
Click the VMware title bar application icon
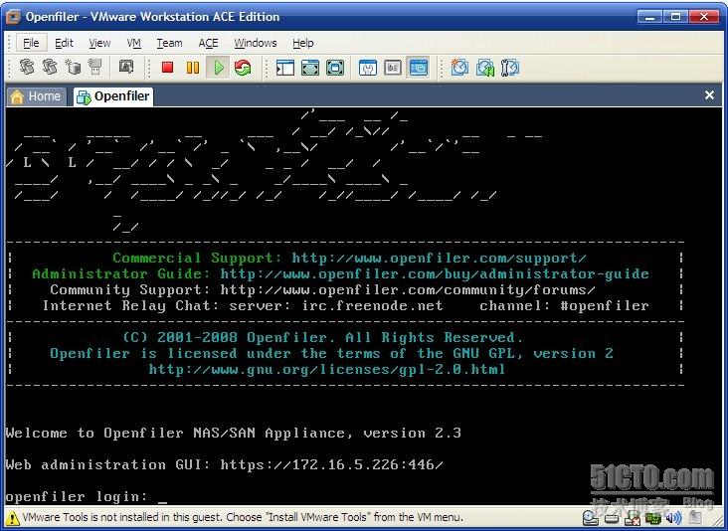[13, 17]
